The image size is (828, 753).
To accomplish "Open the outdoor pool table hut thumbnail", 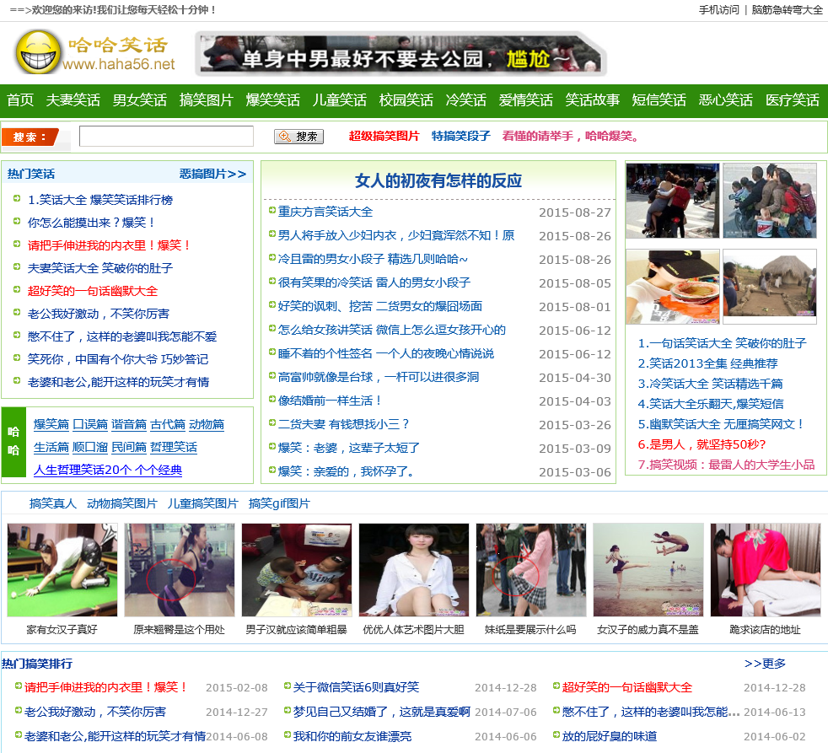I will pos(769,287).
